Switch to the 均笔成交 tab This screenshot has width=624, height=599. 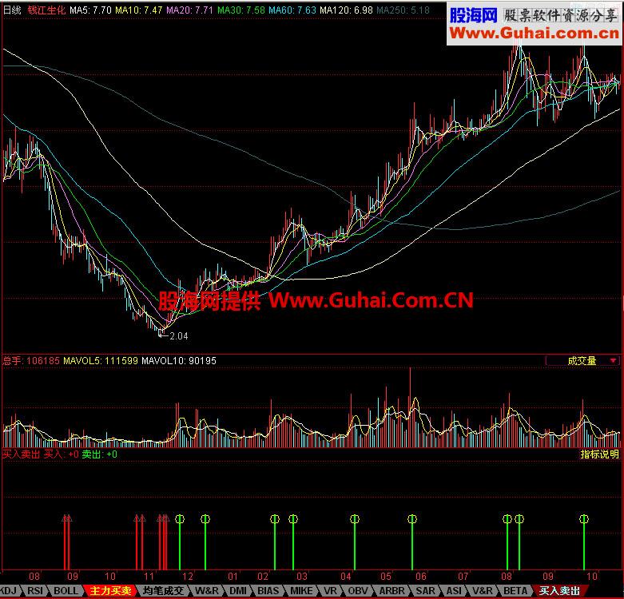[163, 591]
